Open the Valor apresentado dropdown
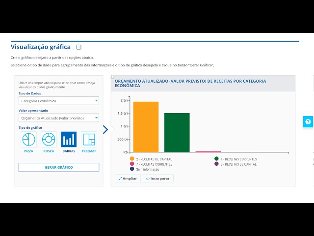The width and height of the screenshot is (314, 236). click(x=59, y=118)
